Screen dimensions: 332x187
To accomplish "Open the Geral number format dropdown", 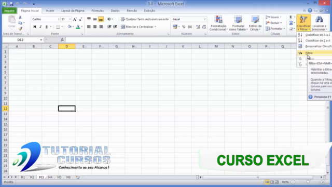I will [x=204, y=19].
